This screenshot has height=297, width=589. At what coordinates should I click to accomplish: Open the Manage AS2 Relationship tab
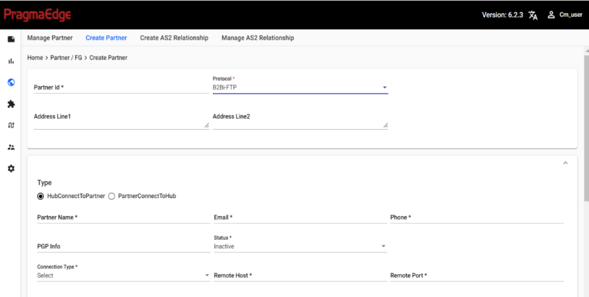258,38
